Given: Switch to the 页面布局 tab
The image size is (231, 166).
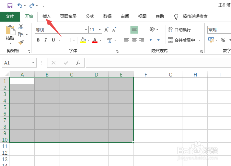Looking at the screenshot, I should (x=68, y=16).
